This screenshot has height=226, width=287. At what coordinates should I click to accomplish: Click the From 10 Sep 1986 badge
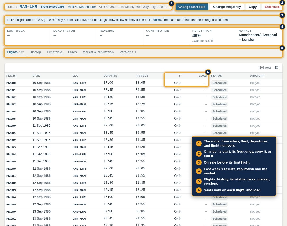52,7
